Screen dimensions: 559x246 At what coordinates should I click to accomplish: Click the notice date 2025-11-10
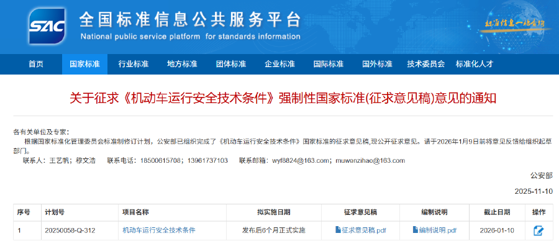click(x=534, y=191)
